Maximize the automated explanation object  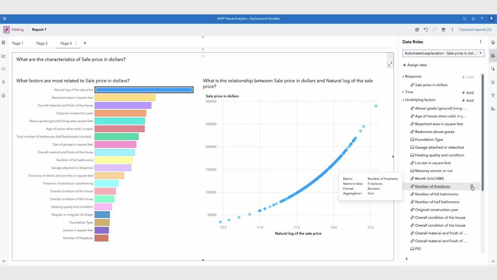coord(390,64)
